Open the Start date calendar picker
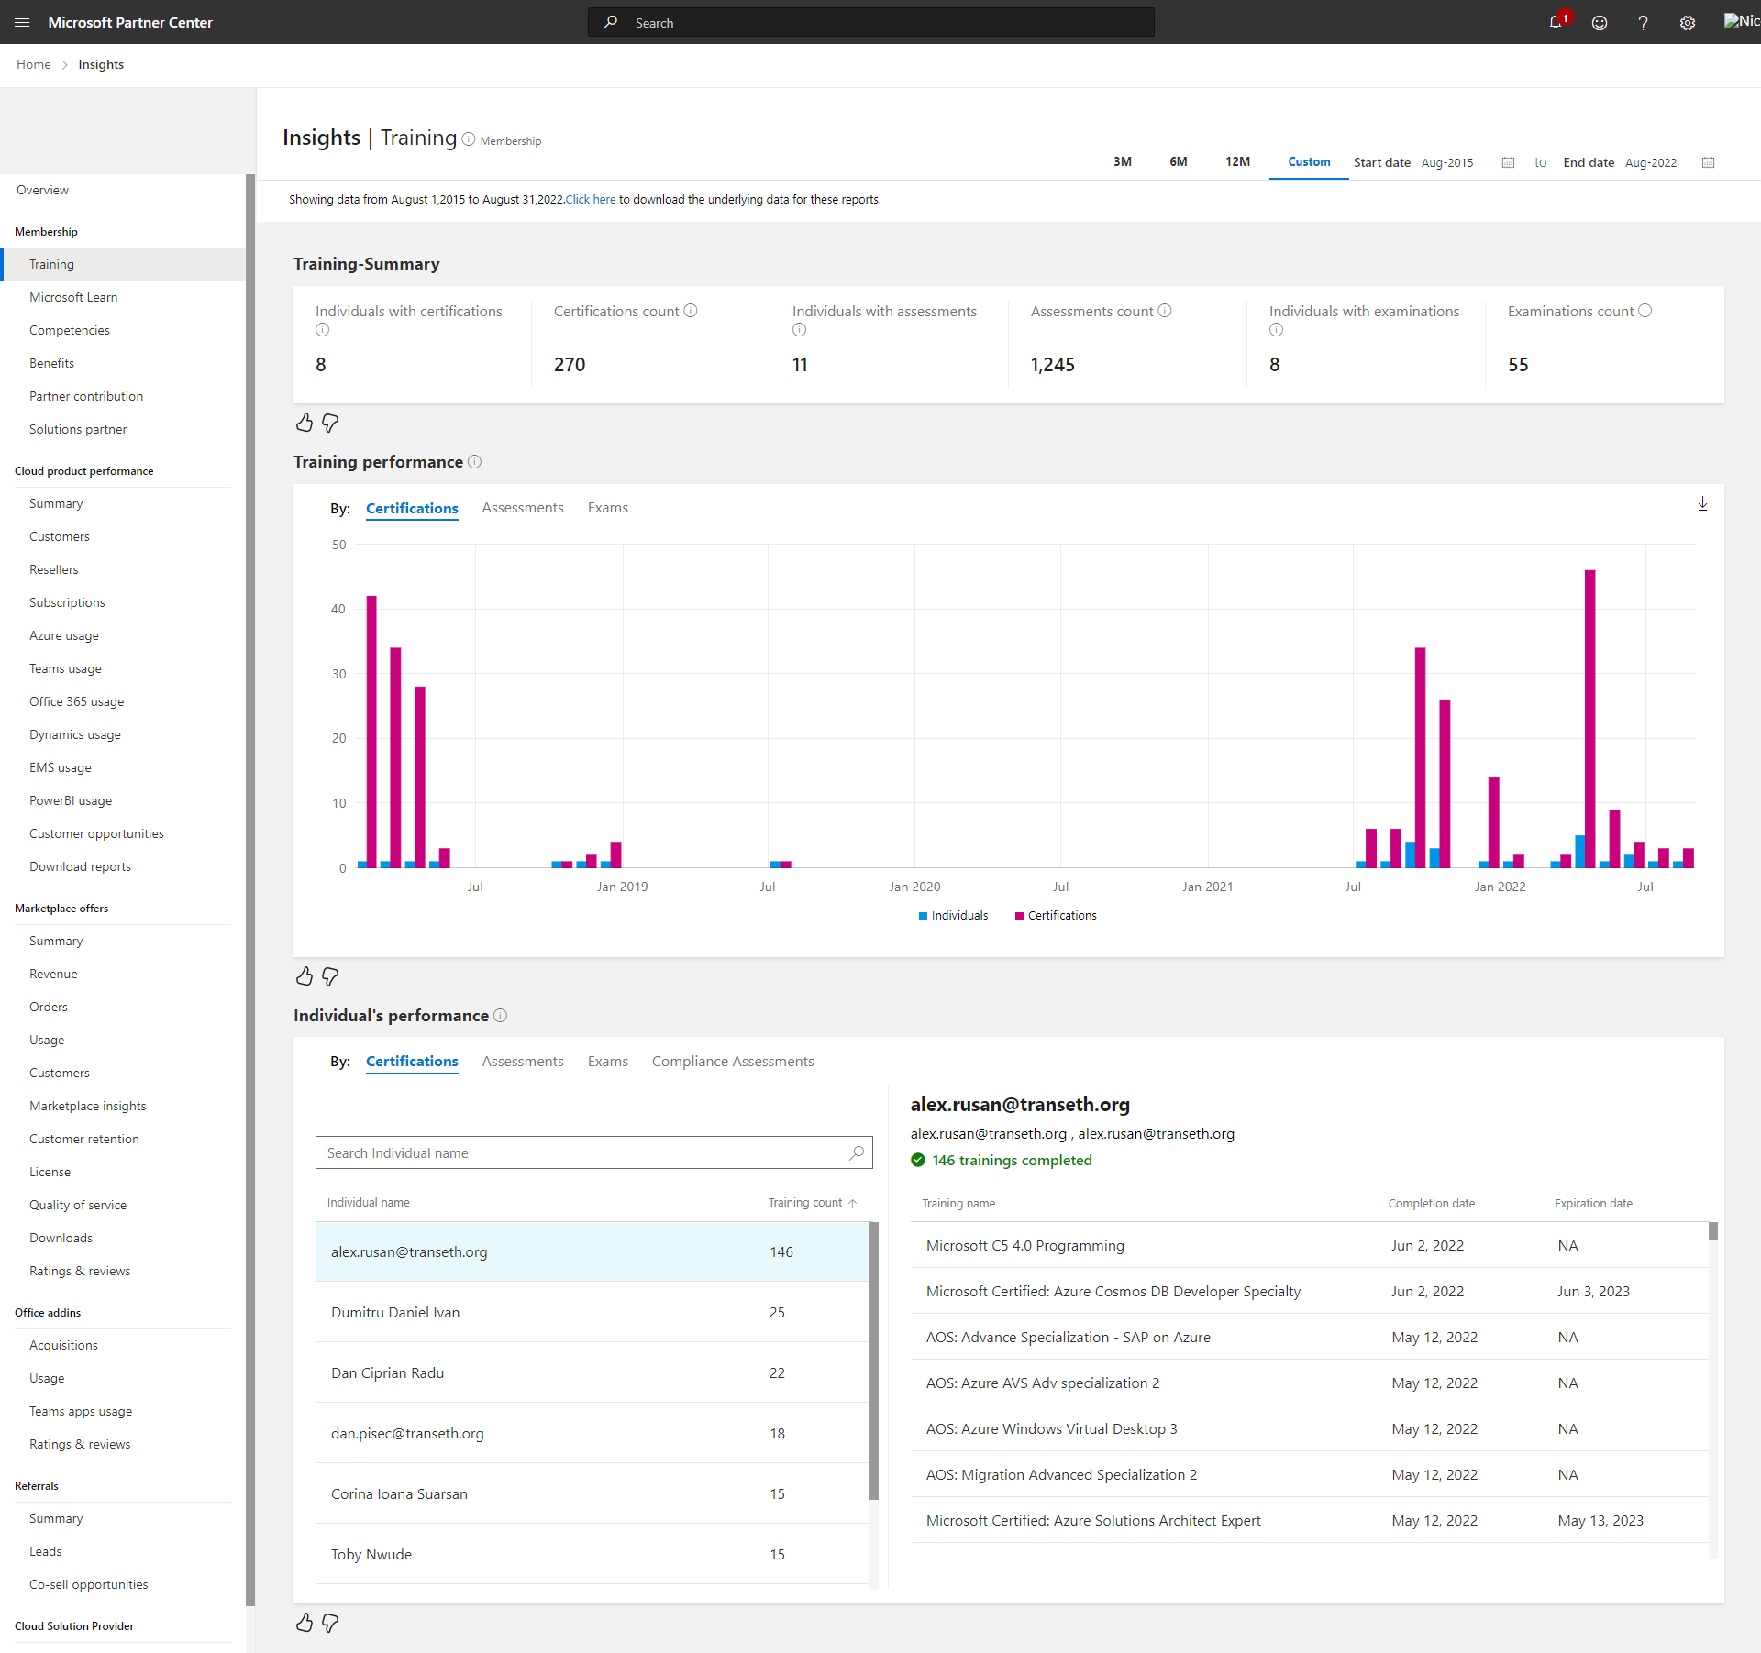Image resolution: width=1761 pixels, height=1653 pixels. point(1508,162)
